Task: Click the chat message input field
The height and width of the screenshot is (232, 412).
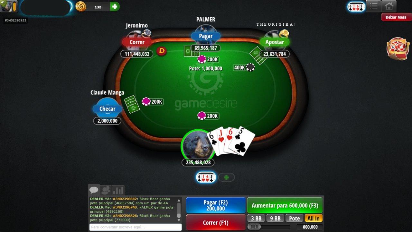Action: (136, 227)
